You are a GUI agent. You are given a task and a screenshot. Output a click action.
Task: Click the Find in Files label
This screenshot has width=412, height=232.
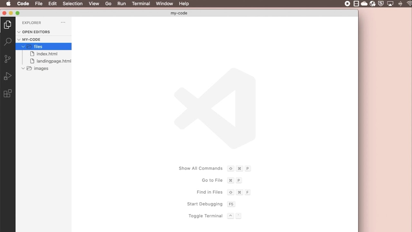point(210,192)
